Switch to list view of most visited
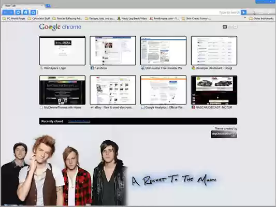 tap(230, 27)
